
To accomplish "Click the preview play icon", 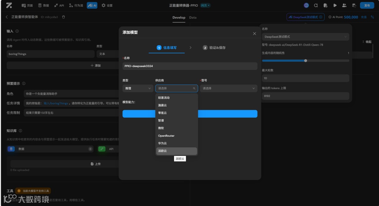I will click(x=335, y=5).
